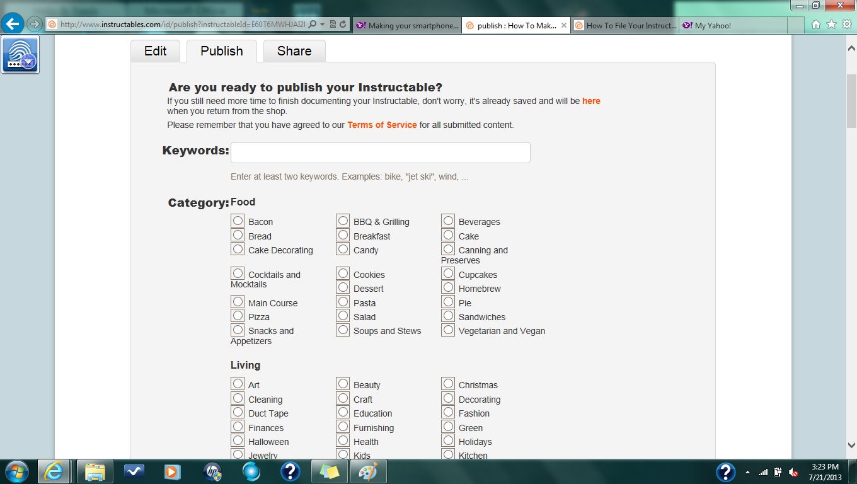The height and width of the screenshot is (484, 857).
Task: Select the Pizza category radio button
Action: [x=238, y=316]
